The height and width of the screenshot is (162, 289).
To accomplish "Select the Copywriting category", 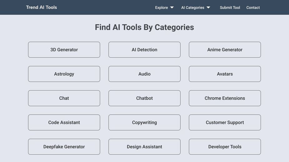I will (x=144, y=122).
